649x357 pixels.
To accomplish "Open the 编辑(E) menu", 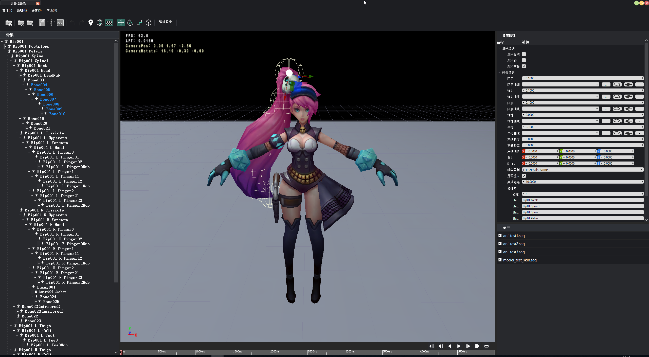I will (22, 10).
